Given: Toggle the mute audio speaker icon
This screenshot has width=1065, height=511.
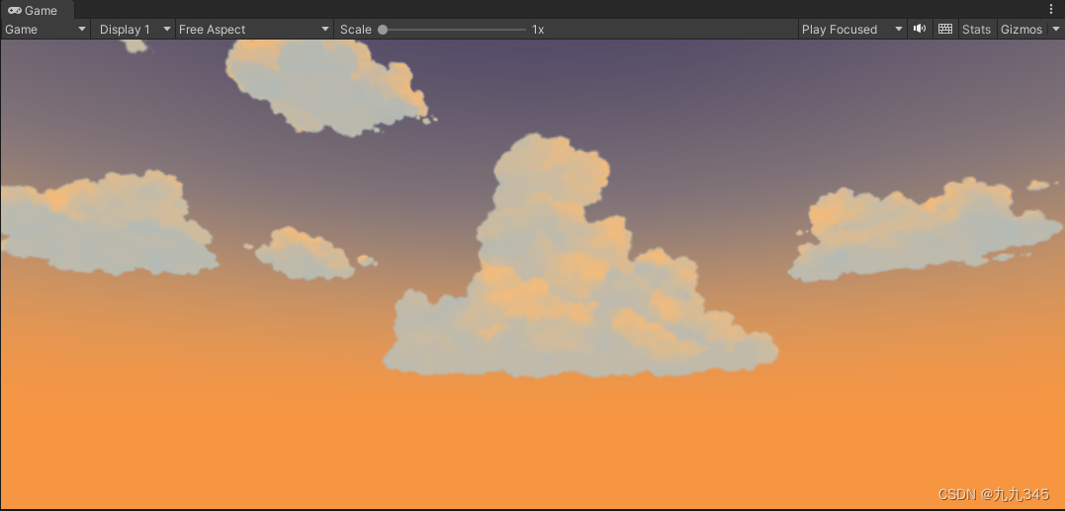Looking at the screenshot, I should pyautogui.click(x=919, y=29).
